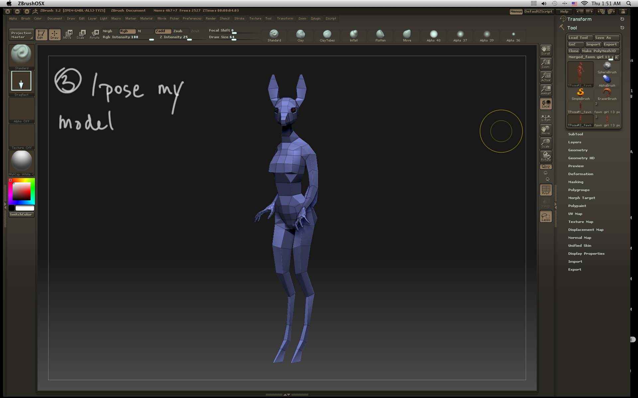Select the ClayTubes brush icon

click(x=327, y=34)
